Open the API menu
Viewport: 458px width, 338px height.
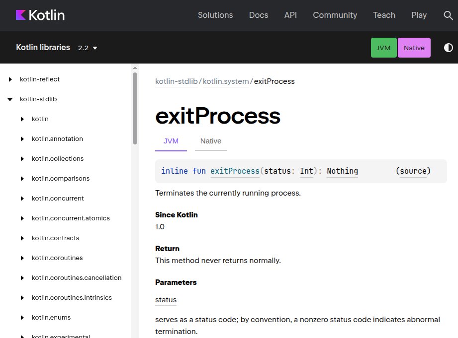[x=290, y=15]
